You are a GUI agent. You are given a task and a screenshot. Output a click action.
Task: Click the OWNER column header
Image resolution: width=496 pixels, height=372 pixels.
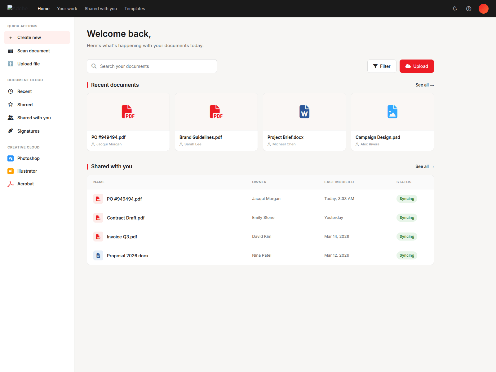click(x=259, y=182)
